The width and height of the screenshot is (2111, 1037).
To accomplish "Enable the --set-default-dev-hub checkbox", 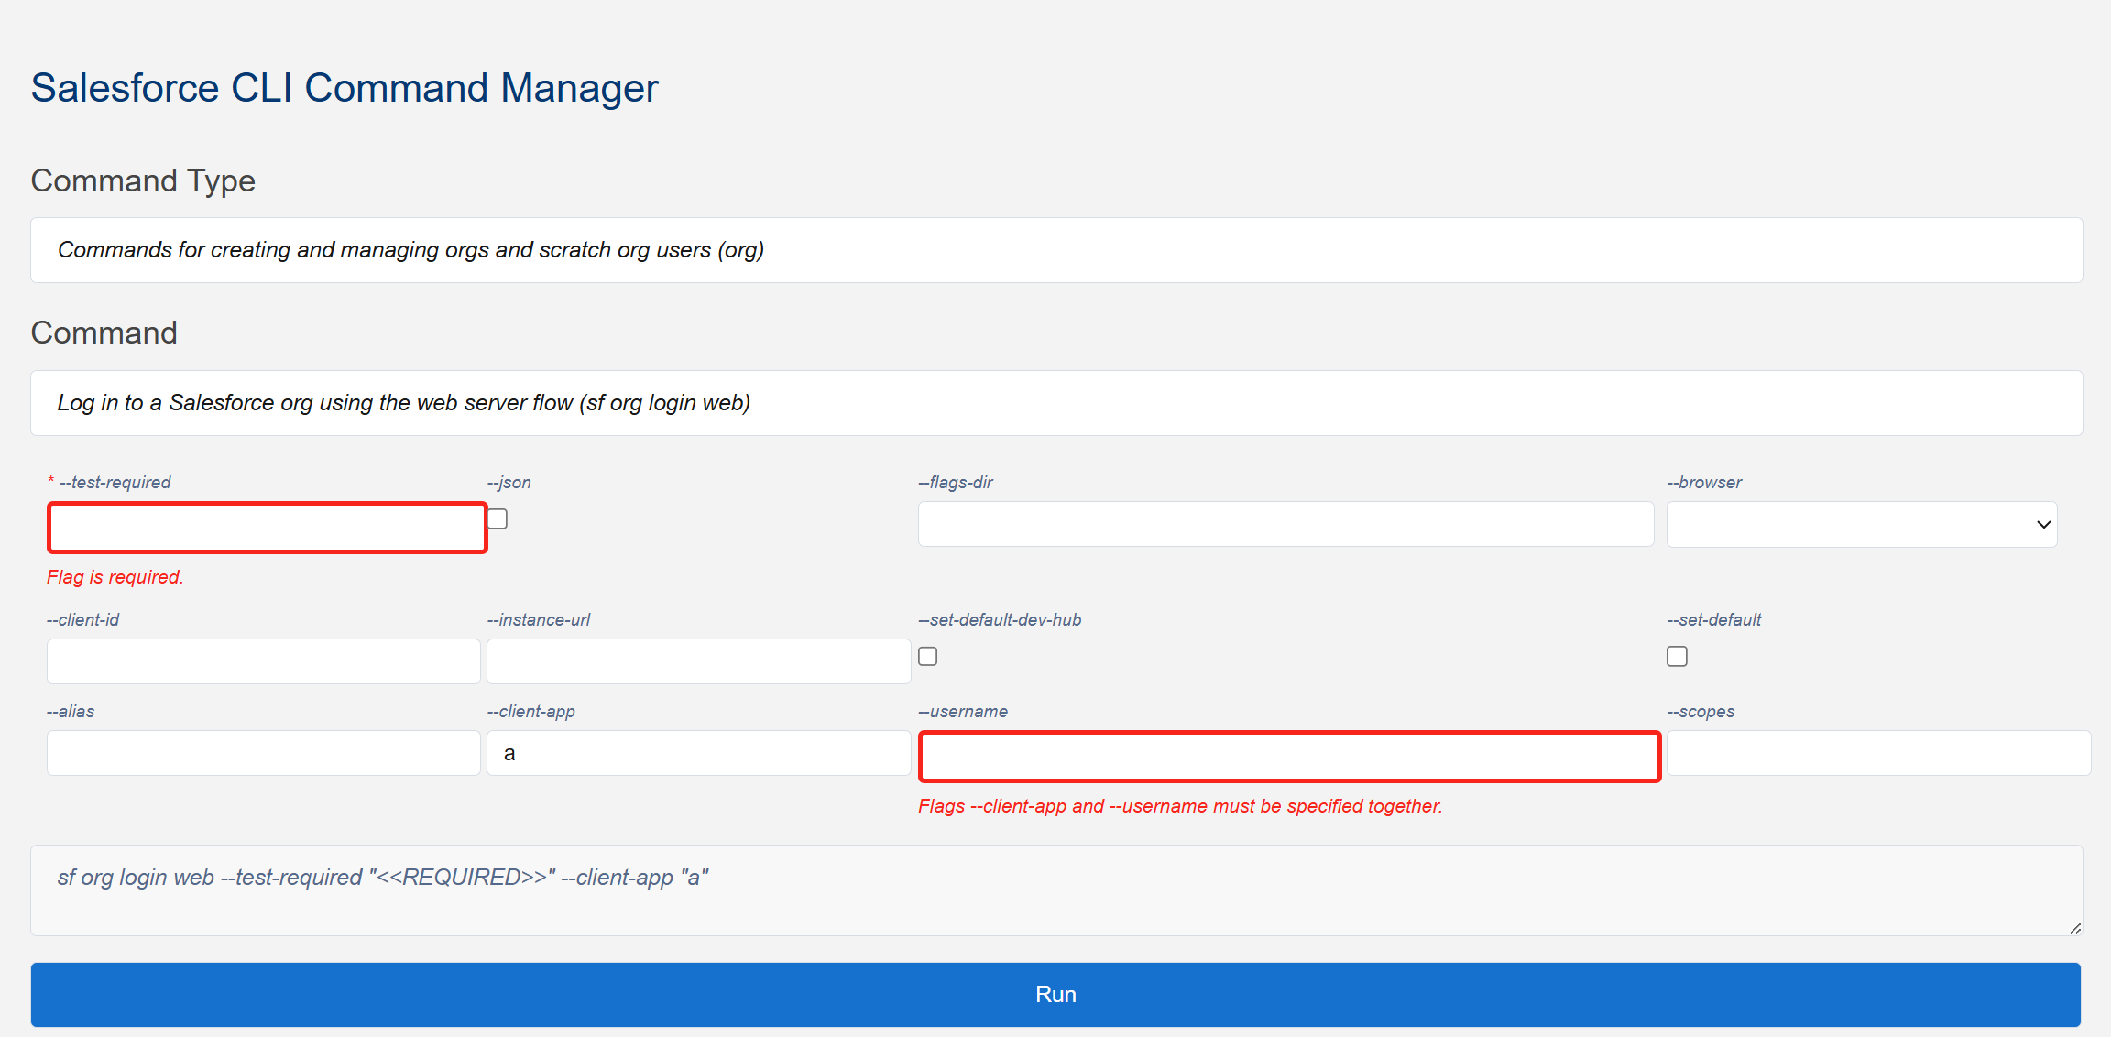I will click(928, 657).
